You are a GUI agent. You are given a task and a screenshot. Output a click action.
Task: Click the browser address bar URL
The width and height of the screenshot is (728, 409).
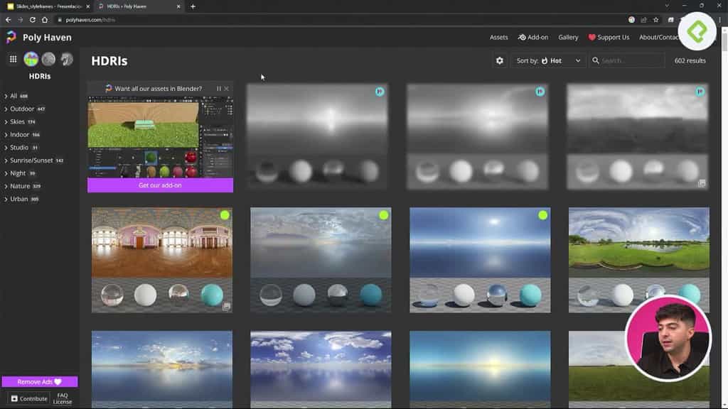pos(90,20)
